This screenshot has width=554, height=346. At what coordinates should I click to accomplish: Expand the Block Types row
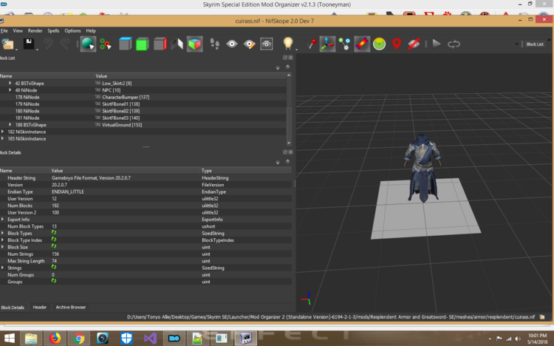pyautogui.click(x=2, y=233)
